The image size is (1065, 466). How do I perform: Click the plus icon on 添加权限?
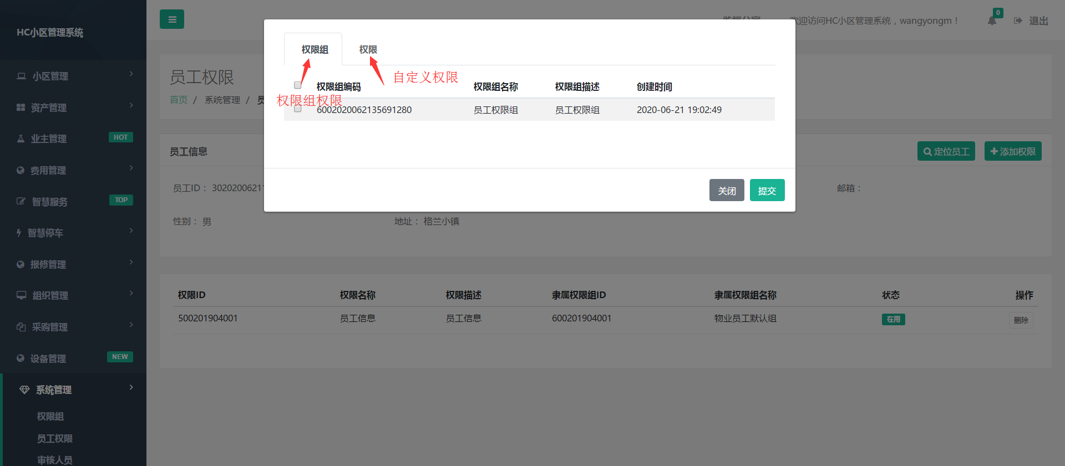coord(994,151)
